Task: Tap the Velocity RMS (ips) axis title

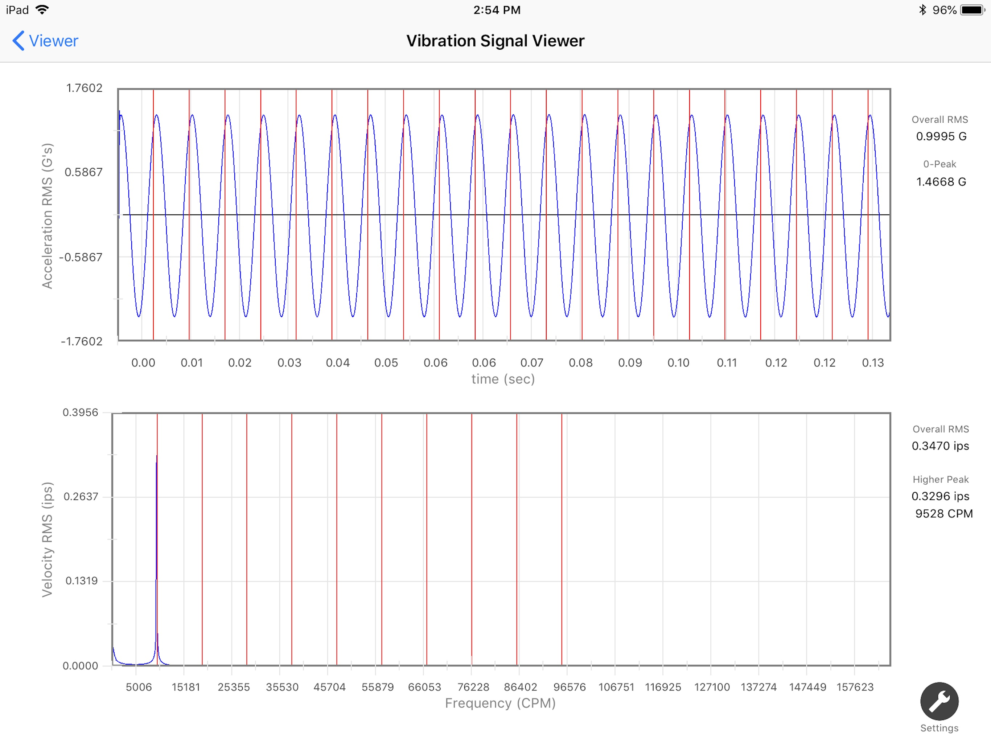Action: coord(48,539)
